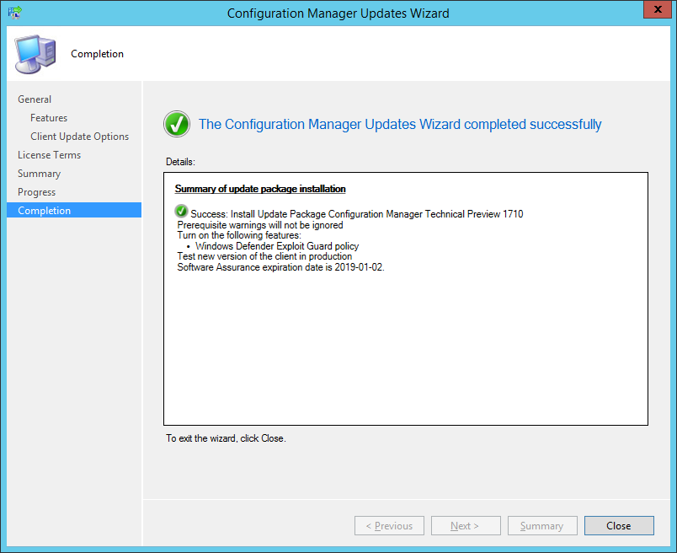Image resolution: width=677 pixels, height=553 pixels.
Task: Click the computer icon beside Completion header
Action: 35,55
